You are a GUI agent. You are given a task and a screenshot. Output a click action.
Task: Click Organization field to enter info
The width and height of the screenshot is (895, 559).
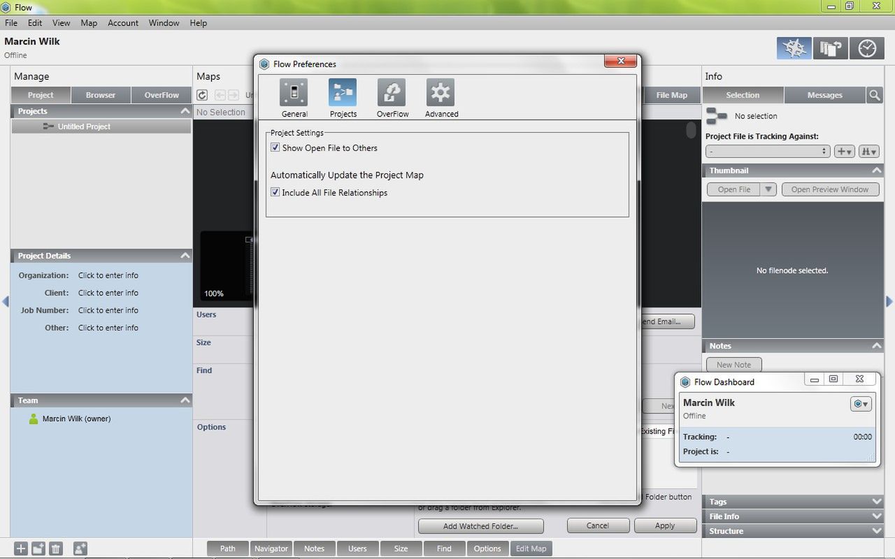[x=108, y=275]
